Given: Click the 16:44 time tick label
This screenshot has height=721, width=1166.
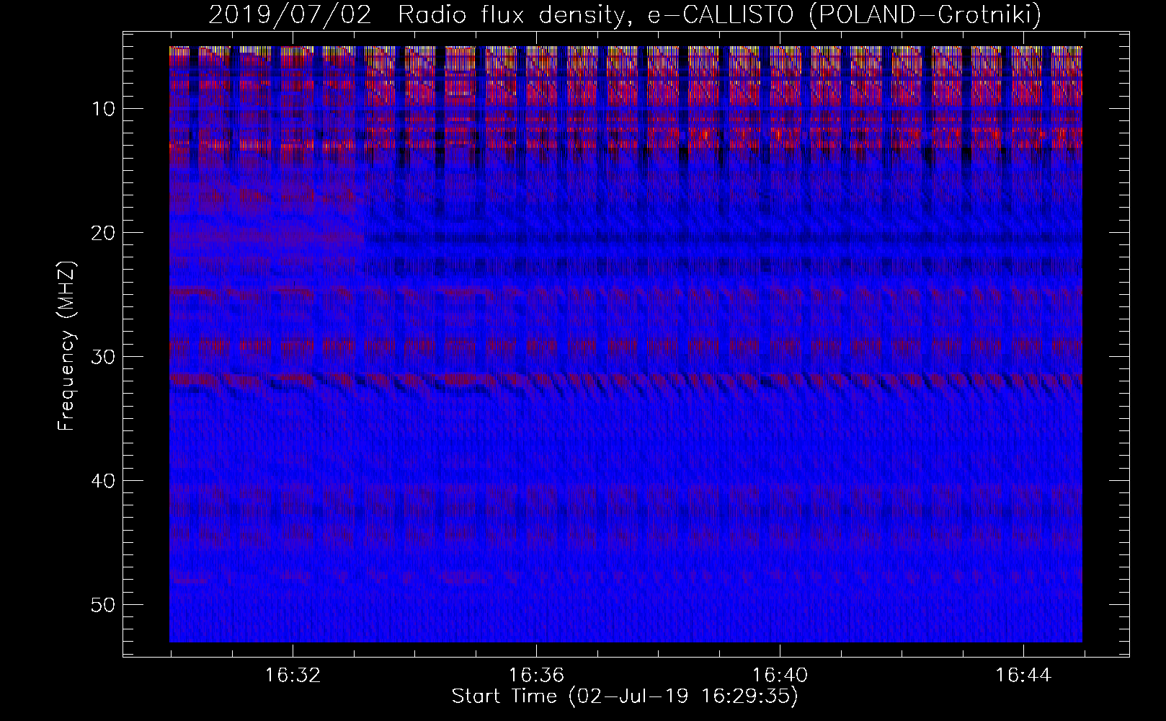Looking at the screenshot, I should click(1023, 676).
